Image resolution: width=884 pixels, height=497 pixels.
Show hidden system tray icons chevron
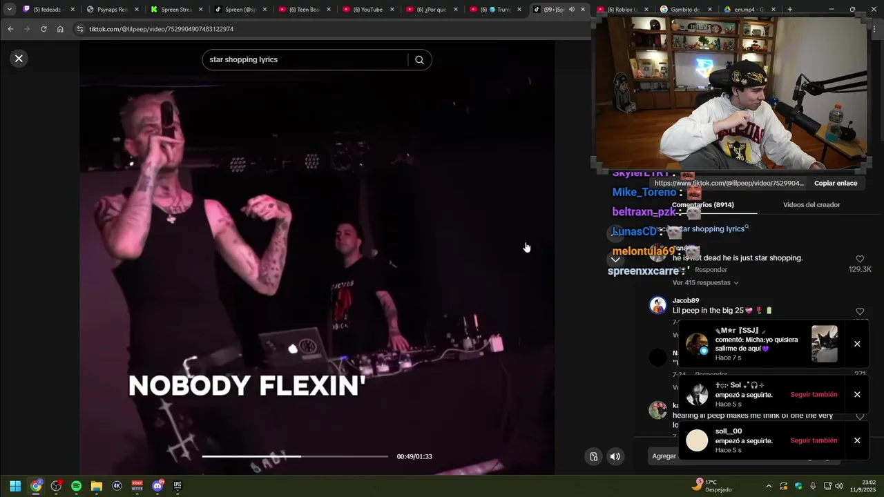click(x=769, y=486)
